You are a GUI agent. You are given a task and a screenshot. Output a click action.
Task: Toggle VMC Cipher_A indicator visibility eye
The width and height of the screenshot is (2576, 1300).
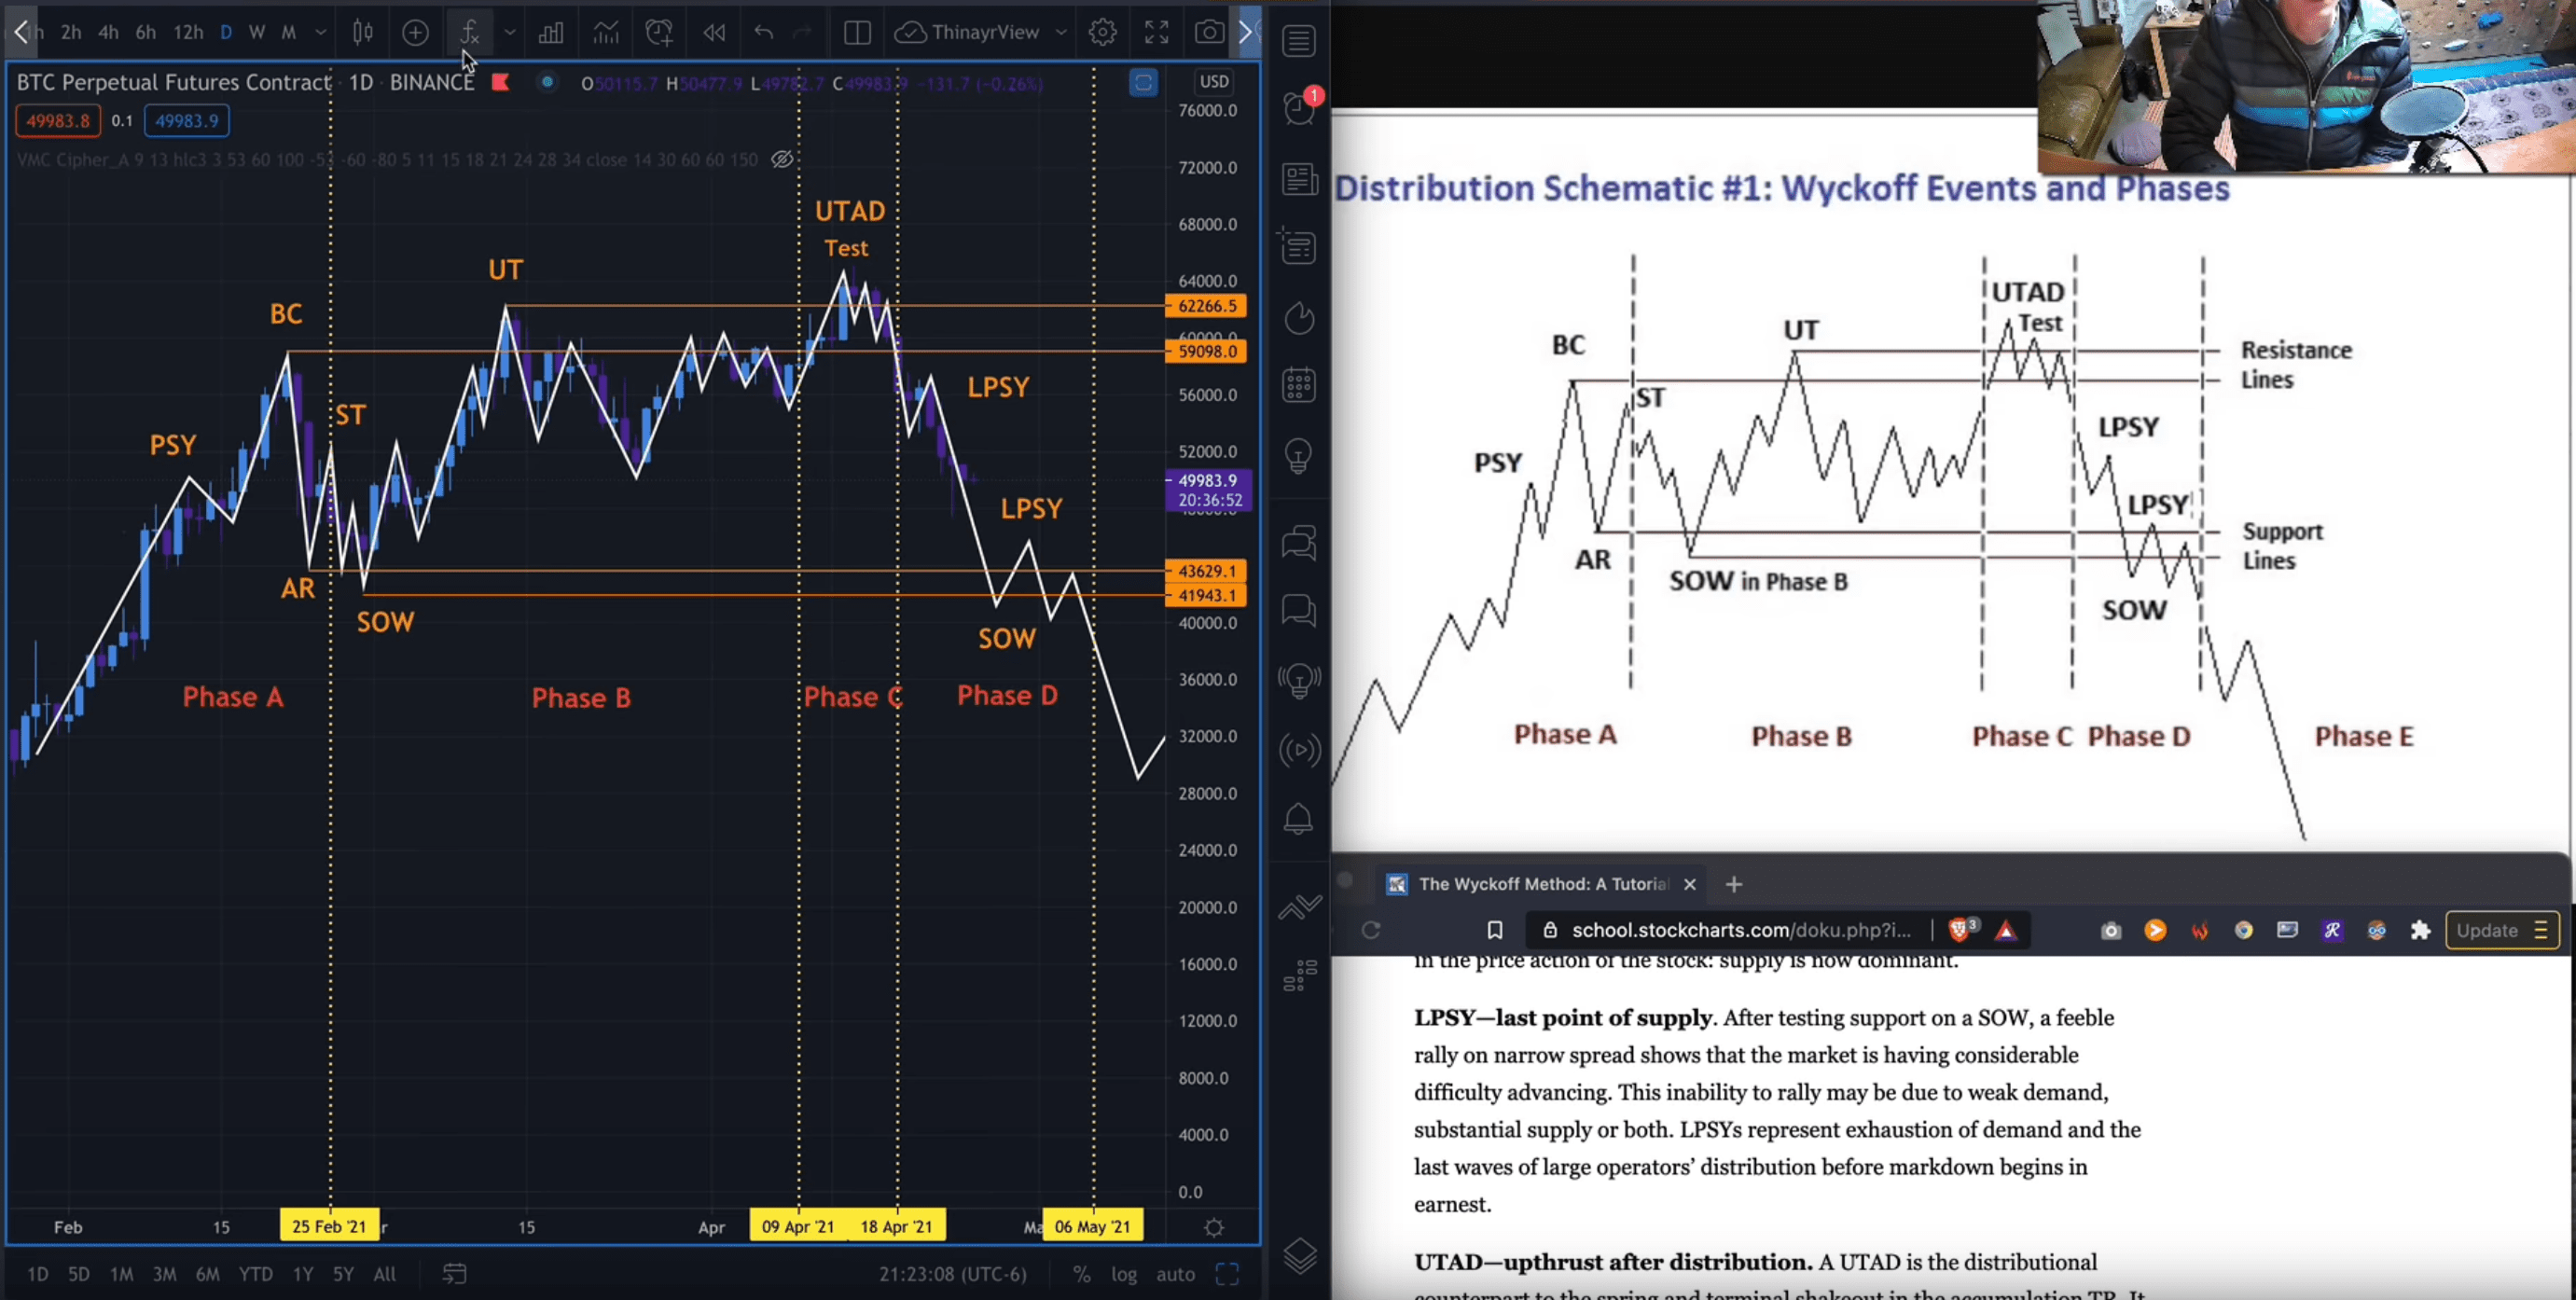point(782,159)
